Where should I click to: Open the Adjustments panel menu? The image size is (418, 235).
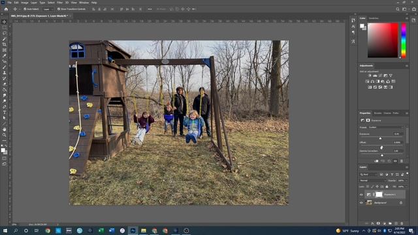[407, 65]
